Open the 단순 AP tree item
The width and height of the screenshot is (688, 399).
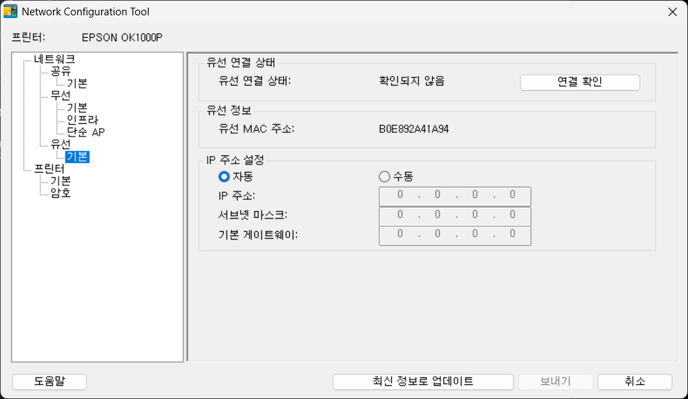86,132
